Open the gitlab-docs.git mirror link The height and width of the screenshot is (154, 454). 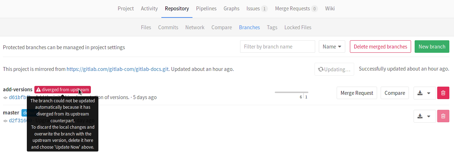tap(118, 69)
